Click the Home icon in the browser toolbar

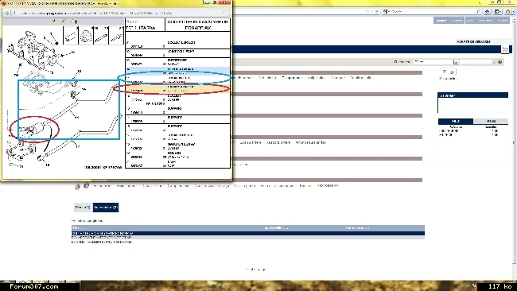click(488, 12)
